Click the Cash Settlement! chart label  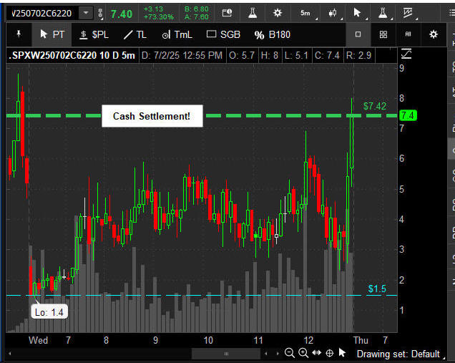point(152,116)
